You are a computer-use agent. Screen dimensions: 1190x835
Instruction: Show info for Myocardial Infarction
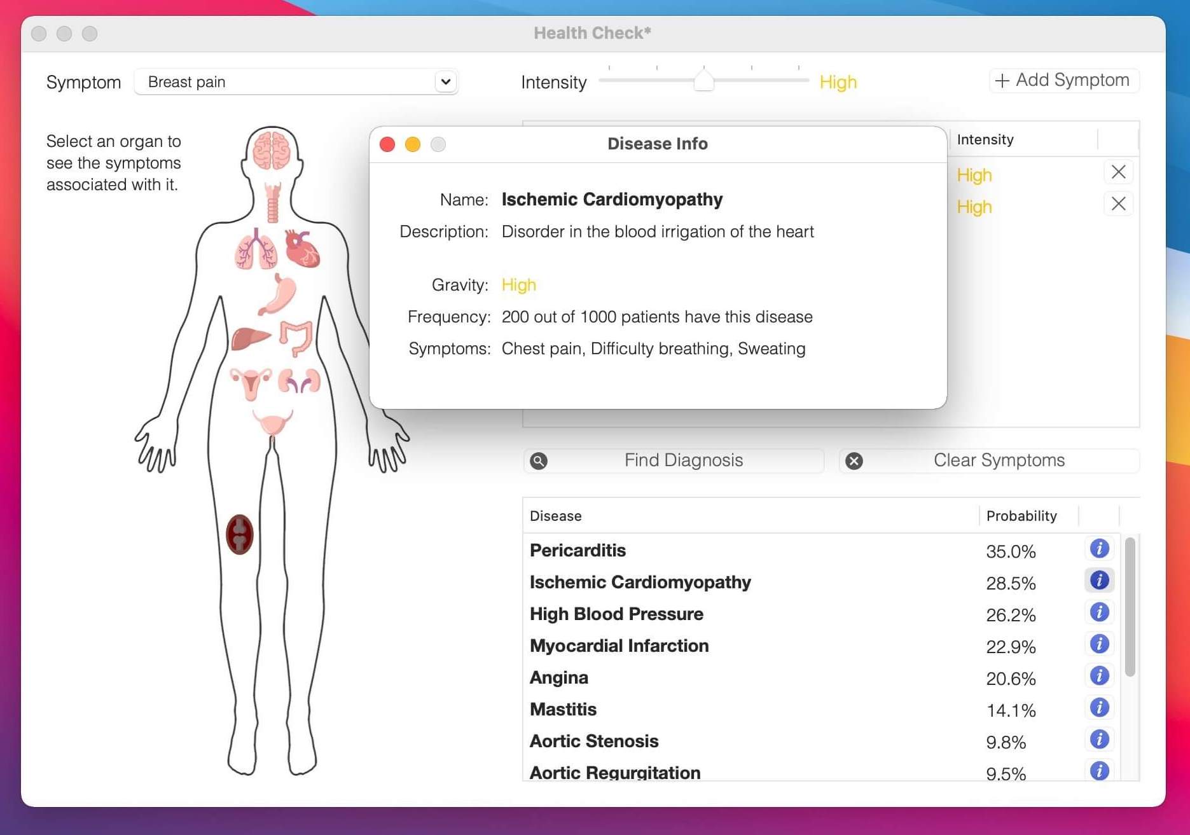pos(1099,644)
